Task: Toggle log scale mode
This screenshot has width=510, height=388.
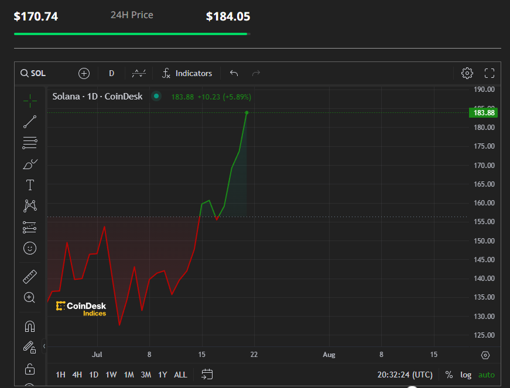Action: pos(465,375)
